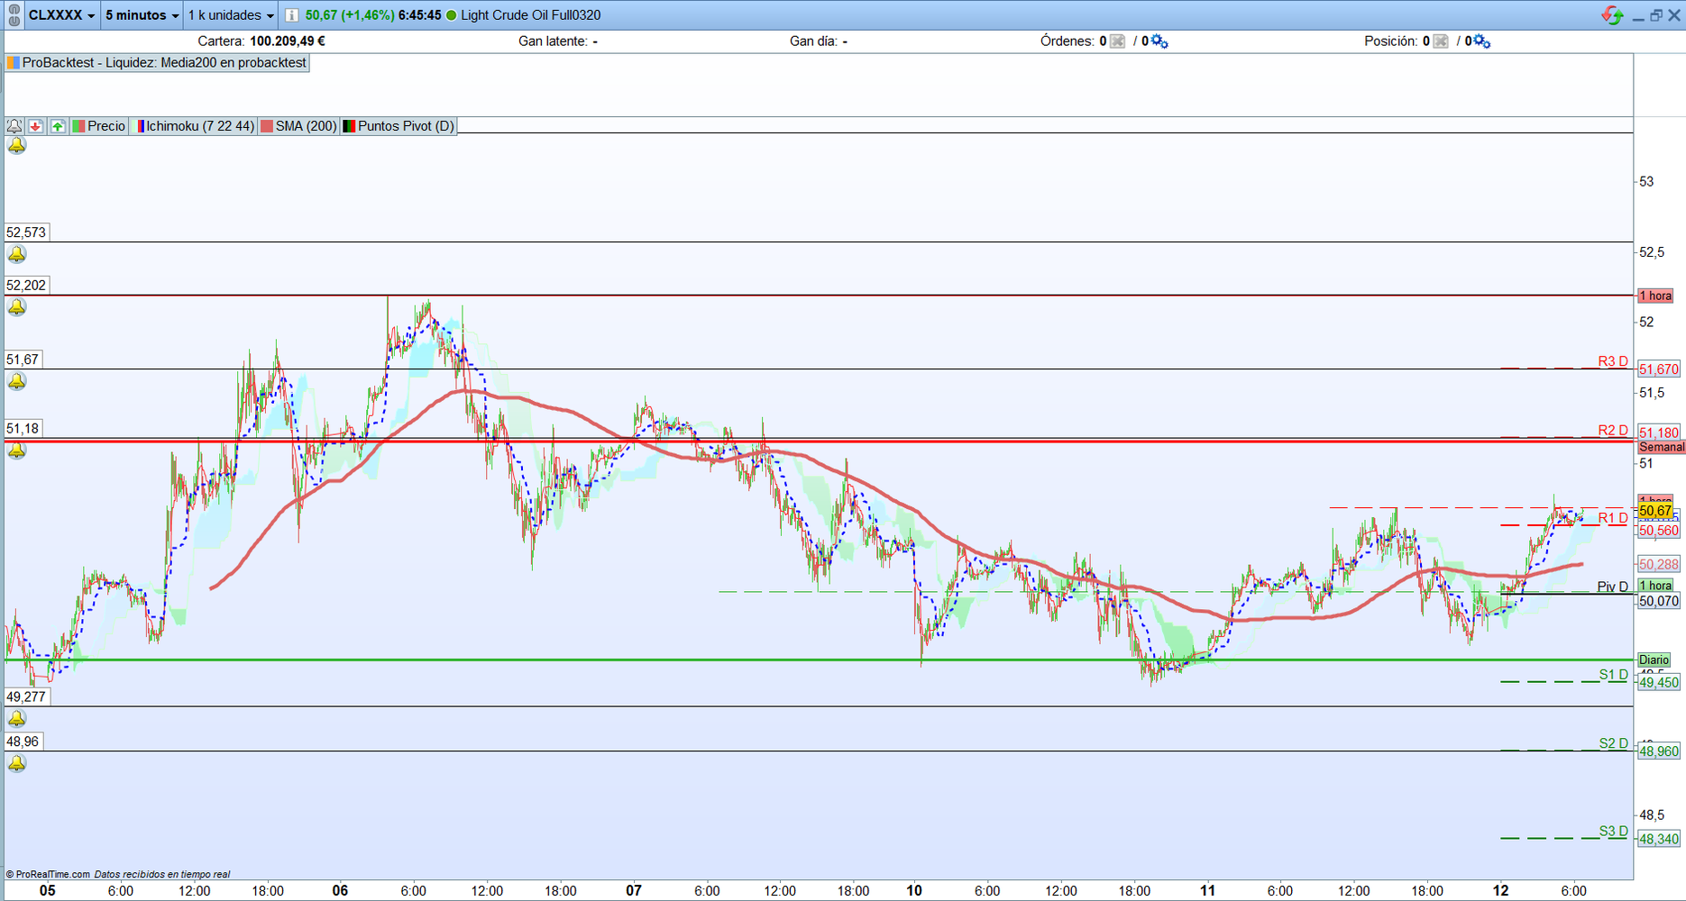
Task: Click the topmost alert bell below the indicator bar
Action: click(x=17, y=145)
